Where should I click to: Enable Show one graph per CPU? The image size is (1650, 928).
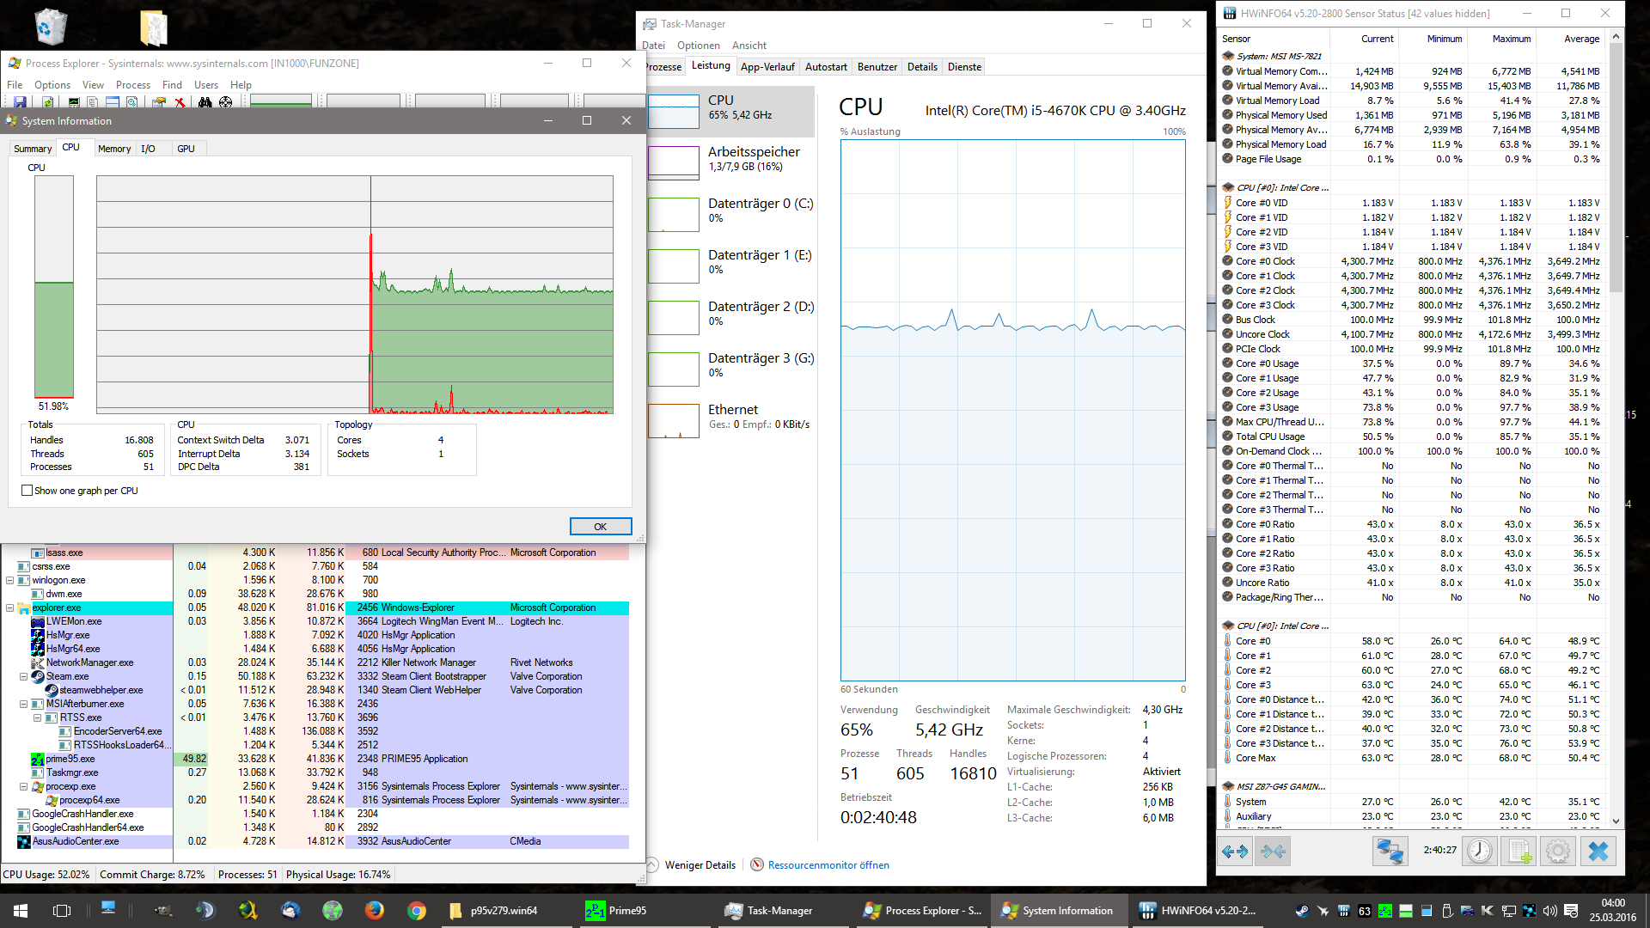click(27, 491)
